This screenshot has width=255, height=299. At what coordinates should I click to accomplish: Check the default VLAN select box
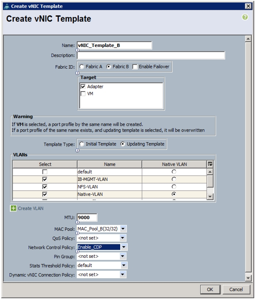pyautogui.click(x=45, y=172)
